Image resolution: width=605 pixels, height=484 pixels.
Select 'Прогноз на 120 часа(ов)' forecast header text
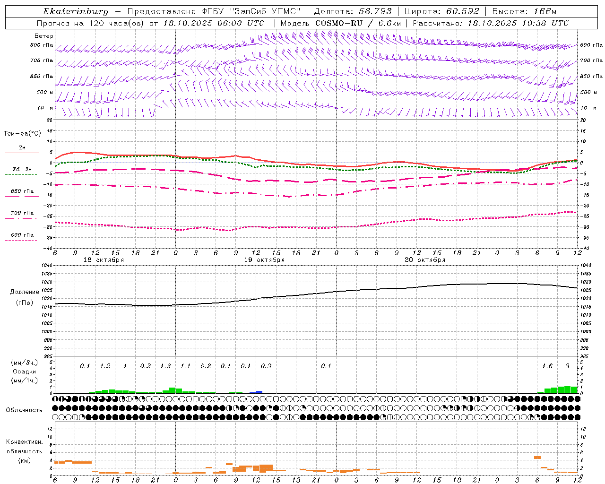coord(91,23)
